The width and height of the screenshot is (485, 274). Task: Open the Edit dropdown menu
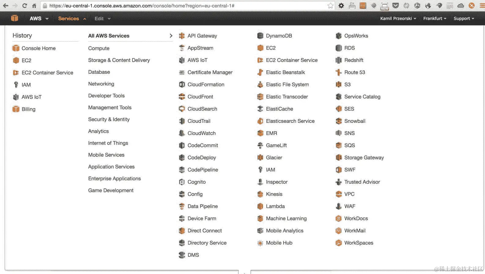[102, 18]
